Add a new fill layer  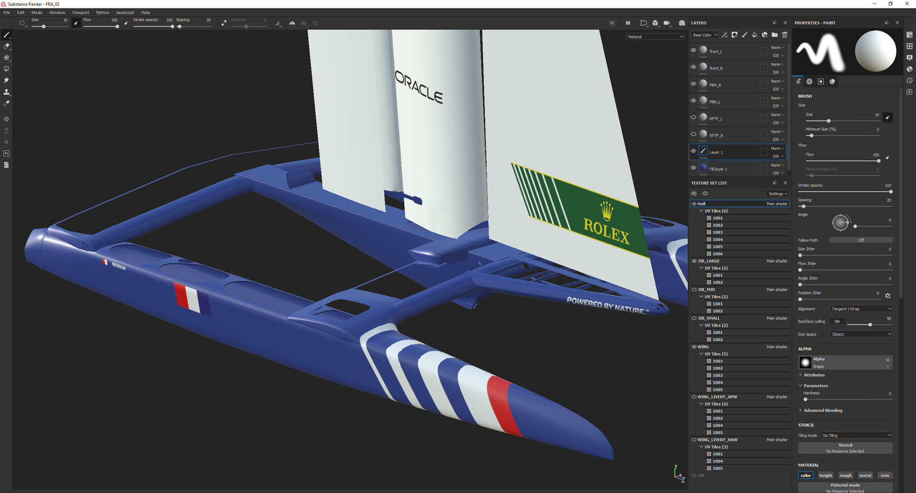pyautogui.click(x=755, y=35)
